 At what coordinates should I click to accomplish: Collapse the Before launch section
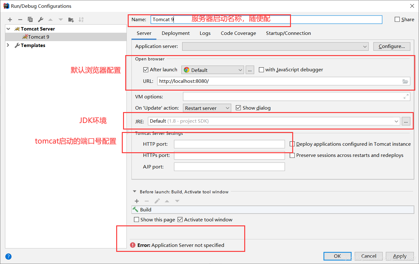(135, 192)
